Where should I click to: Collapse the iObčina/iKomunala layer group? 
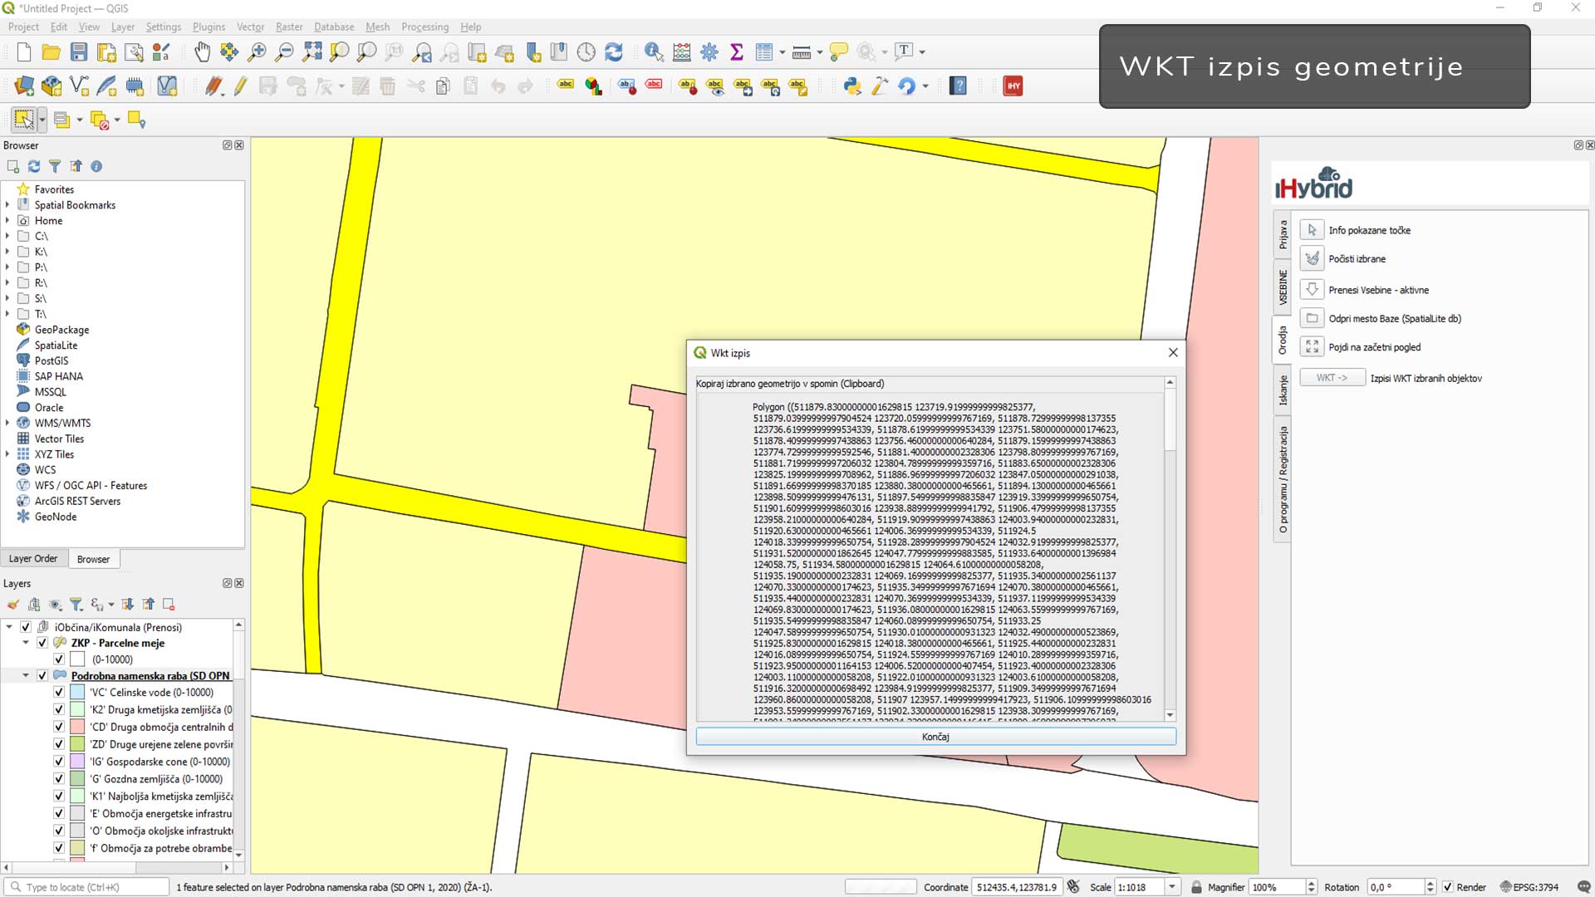(9, 627)
